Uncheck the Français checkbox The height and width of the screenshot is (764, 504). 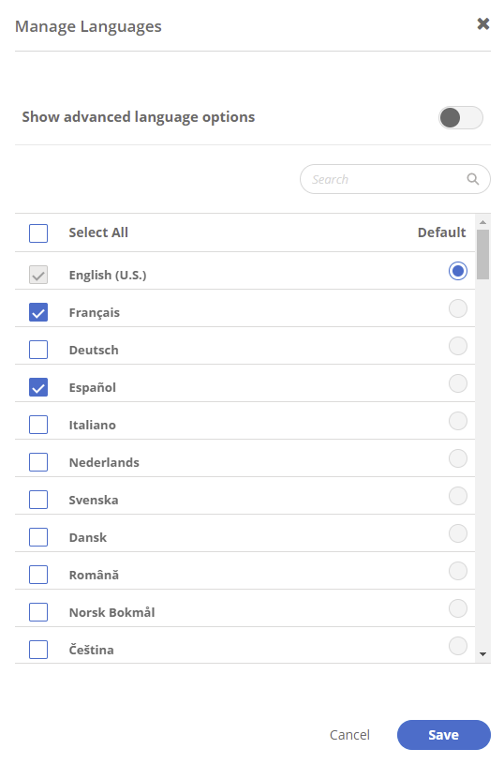point(38,312)
